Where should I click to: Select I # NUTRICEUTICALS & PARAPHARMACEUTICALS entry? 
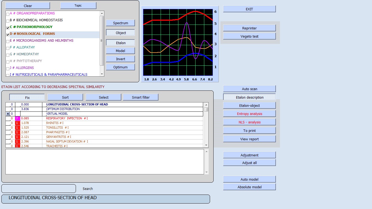pyautogui.click(x=49, y=74)
